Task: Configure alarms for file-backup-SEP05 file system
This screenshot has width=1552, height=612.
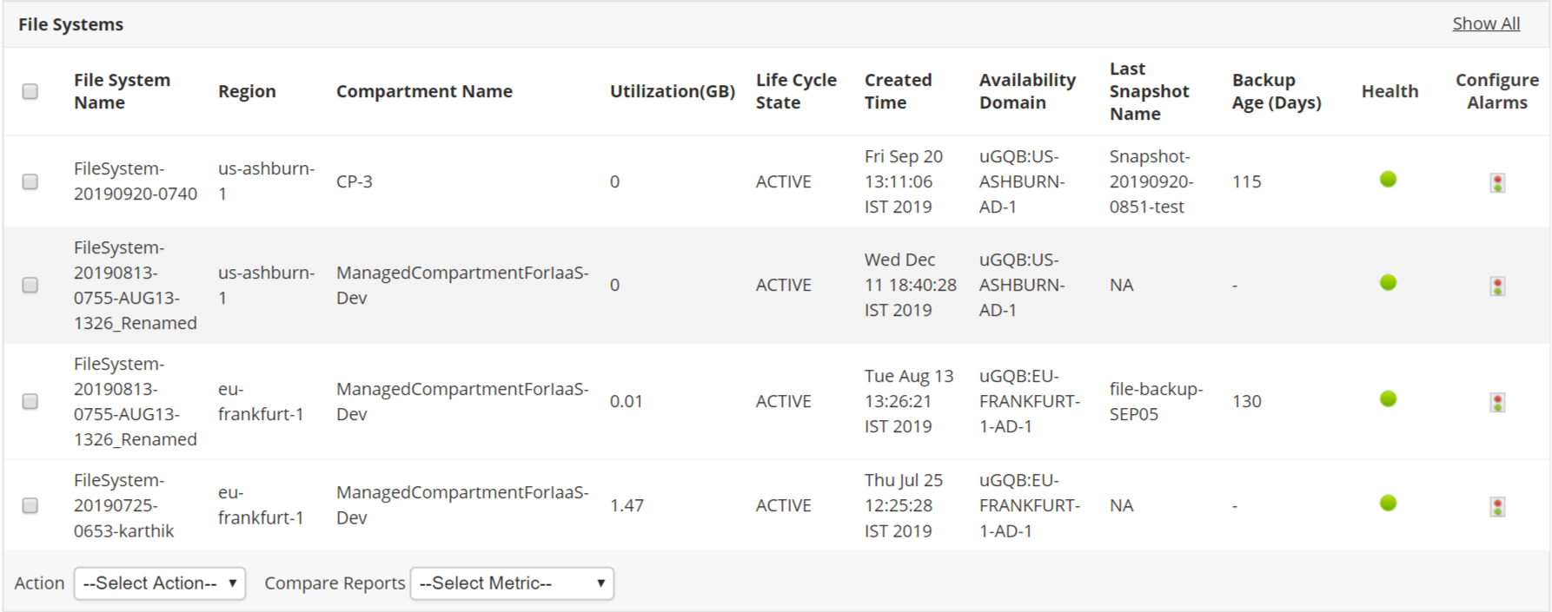Action: click(x=1497, y=402)
